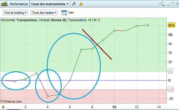Click the IT-Finance.com label
179x110 pixels.
pos(11,101)
